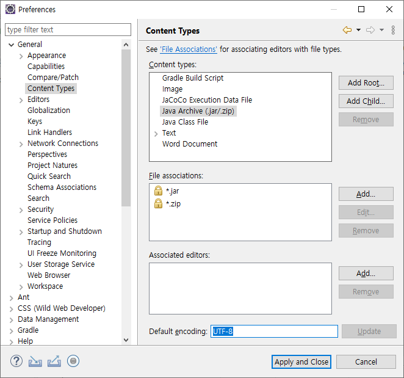404x378 pixels.
Task: Select Java Class File content type
Action: pos(185,122)
